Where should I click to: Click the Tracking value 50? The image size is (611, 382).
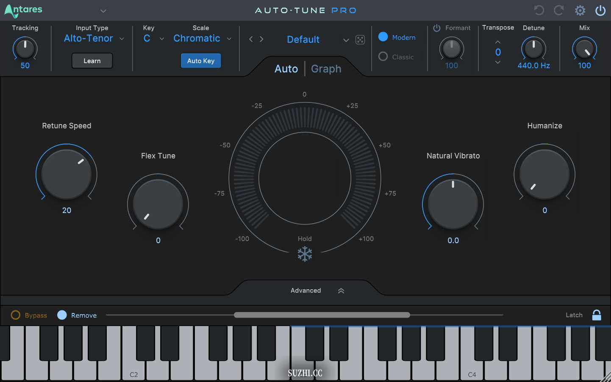25,66
